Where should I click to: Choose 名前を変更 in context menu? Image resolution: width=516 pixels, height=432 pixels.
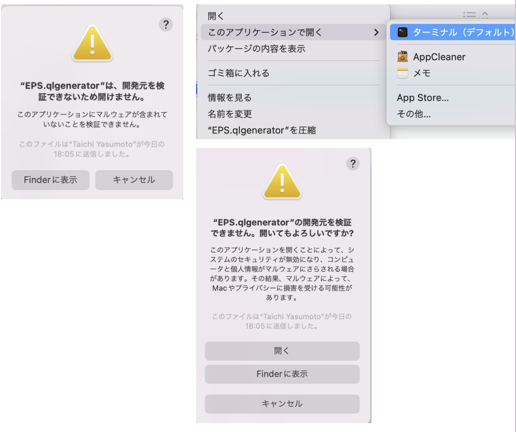click(x=230, y=114)
